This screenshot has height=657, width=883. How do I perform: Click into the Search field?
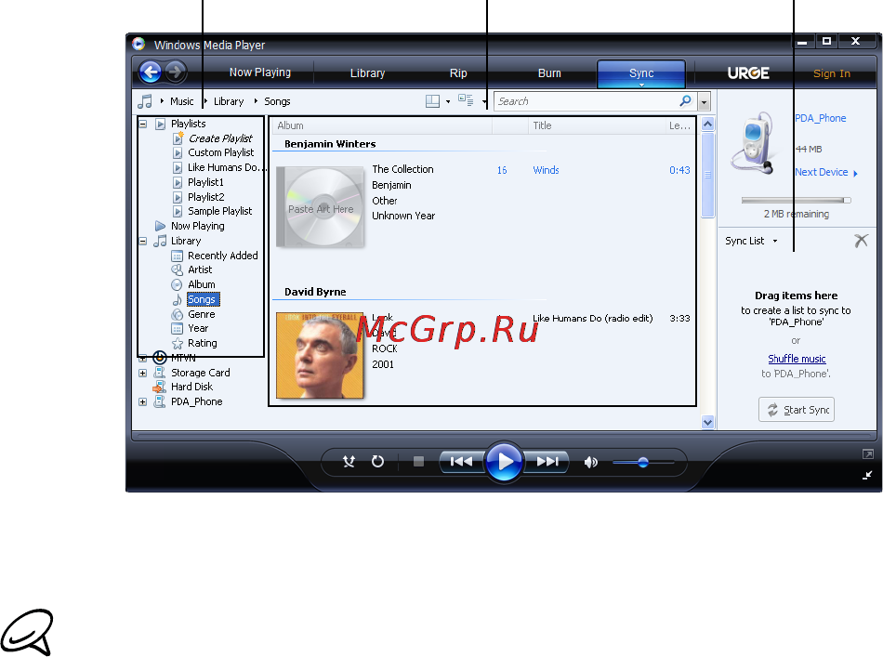point(586,101)
